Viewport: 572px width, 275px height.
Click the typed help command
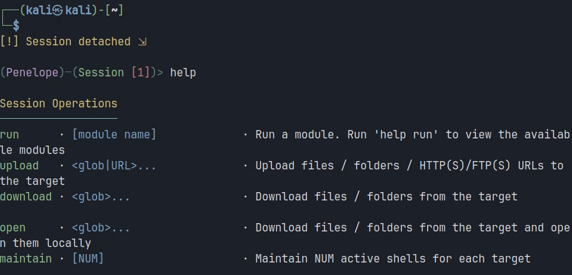click(183, 73)
